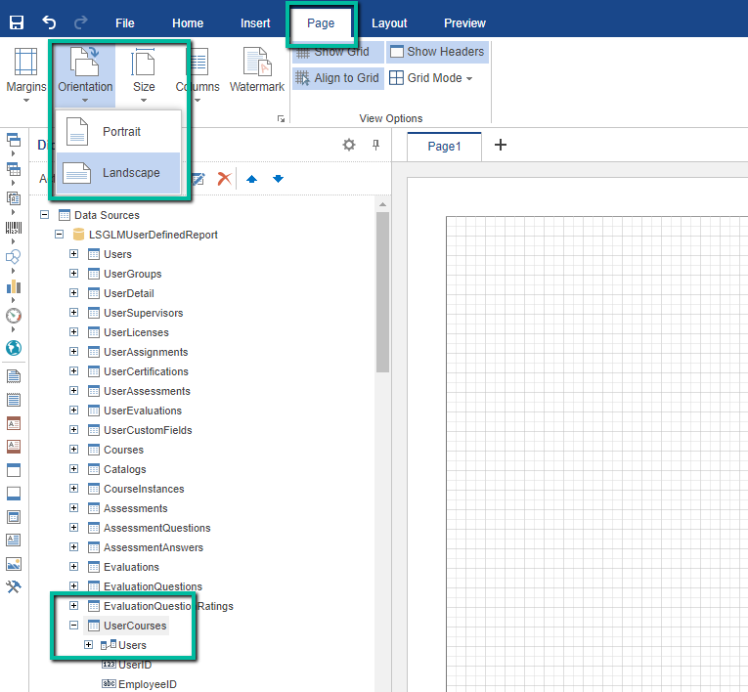The image size is (748, 692).
Task: Collapse the UserCourses table
Action: 73,626
